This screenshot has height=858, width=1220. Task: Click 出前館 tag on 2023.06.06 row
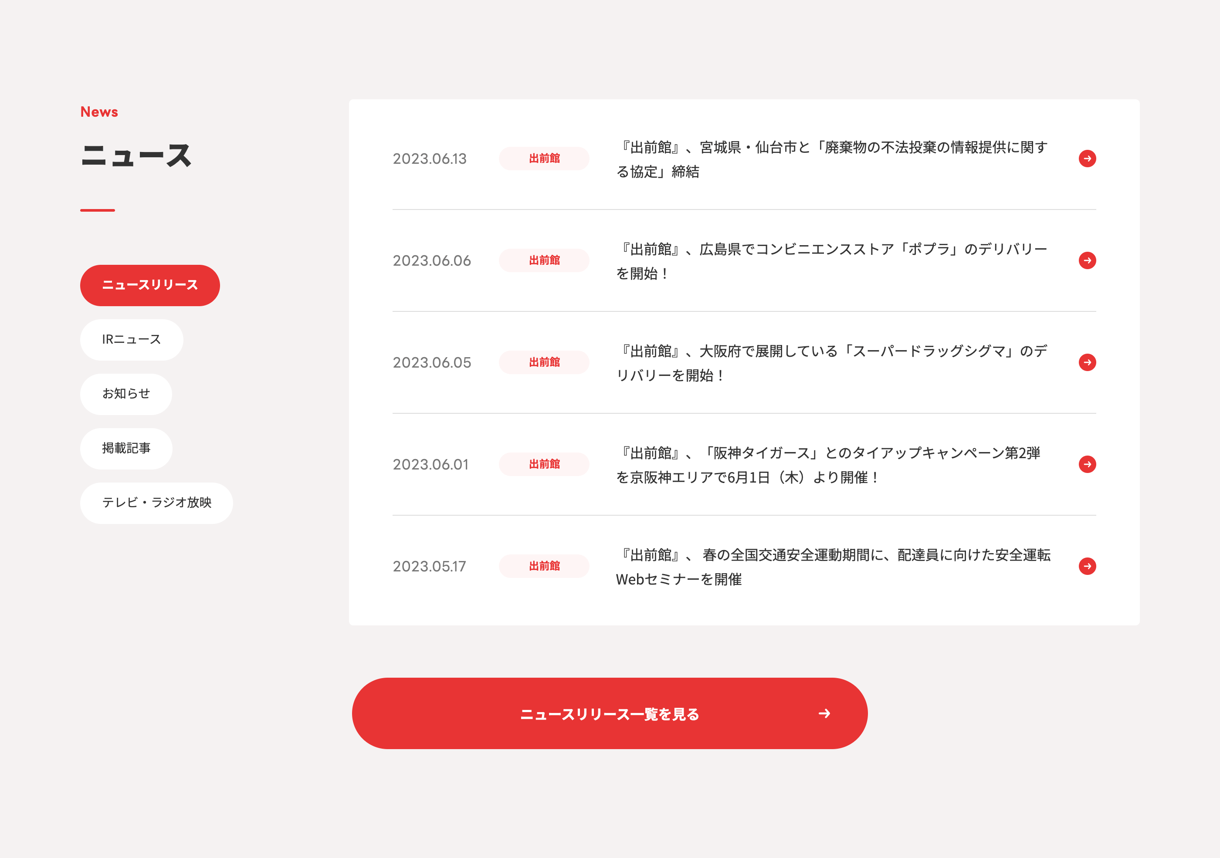tap(544, 261)
